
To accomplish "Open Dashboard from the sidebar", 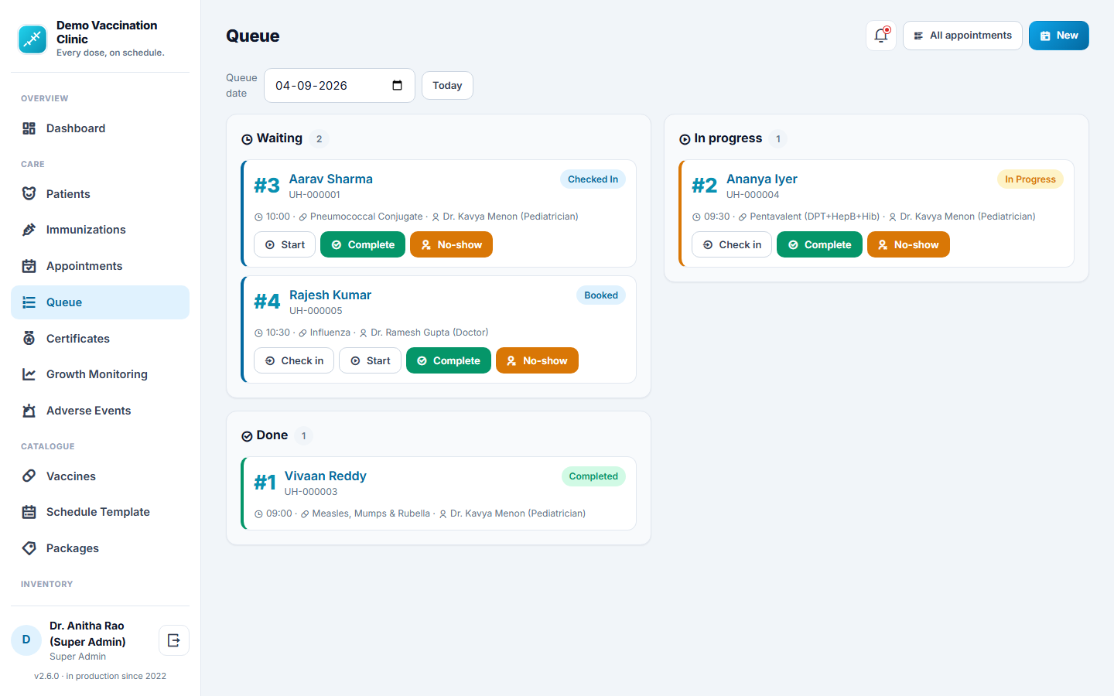I will pos(100,128).
